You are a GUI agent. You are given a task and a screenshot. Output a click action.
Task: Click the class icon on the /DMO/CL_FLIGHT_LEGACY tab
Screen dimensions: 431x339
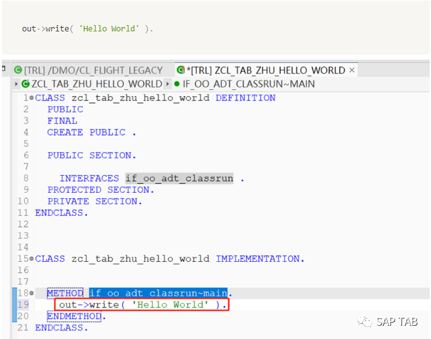tap(18, 70)
